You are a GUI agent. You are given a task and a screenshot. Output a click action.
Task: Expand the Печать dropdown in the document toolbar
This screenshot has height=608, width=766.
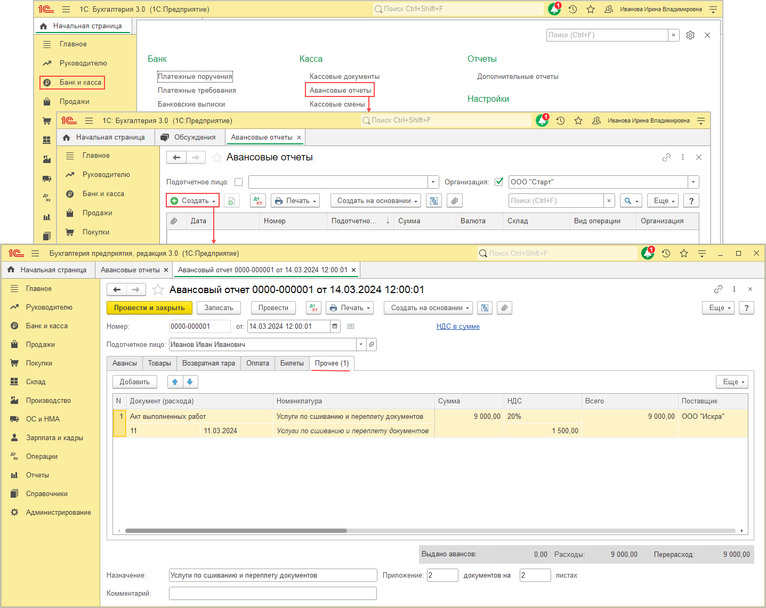[x=350, y=307]
